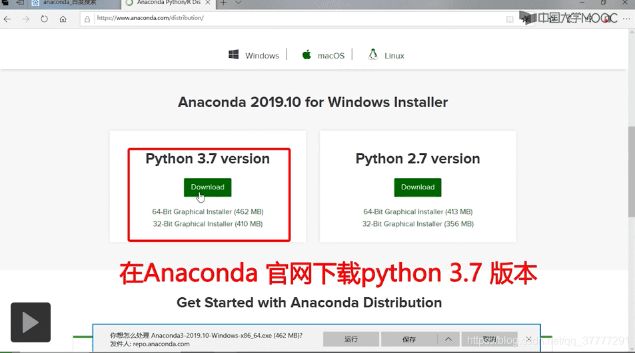The height and width of the screenshot is (353, 635).
Task: Switch to the anaconda search results tab
Action: [69, 3]
